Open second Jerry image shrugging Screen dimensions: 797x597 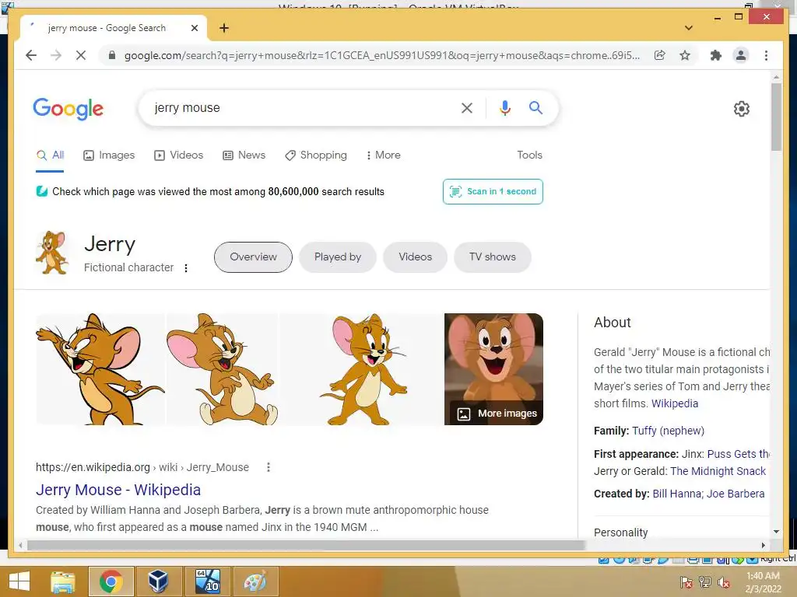222,369
